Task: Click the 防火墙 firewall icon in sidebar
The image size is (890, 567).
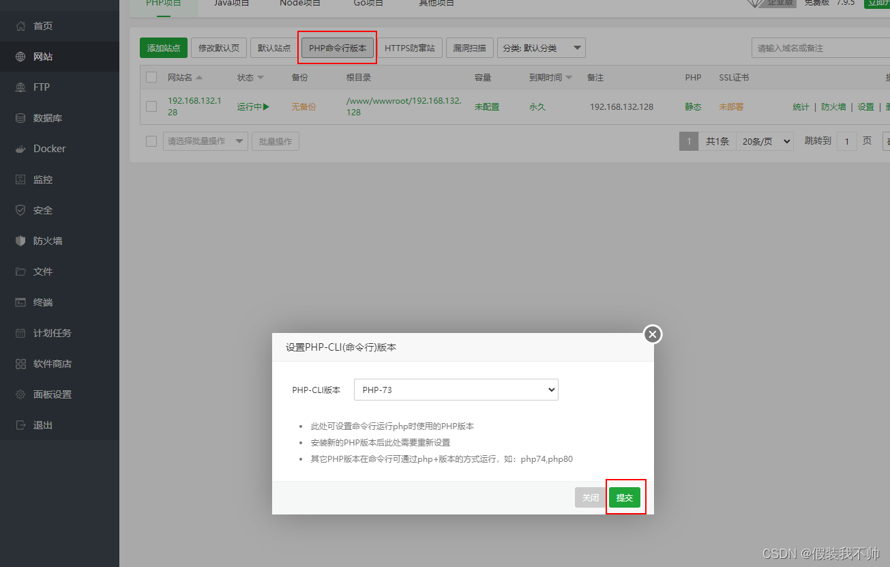Action: pos(20,241)
